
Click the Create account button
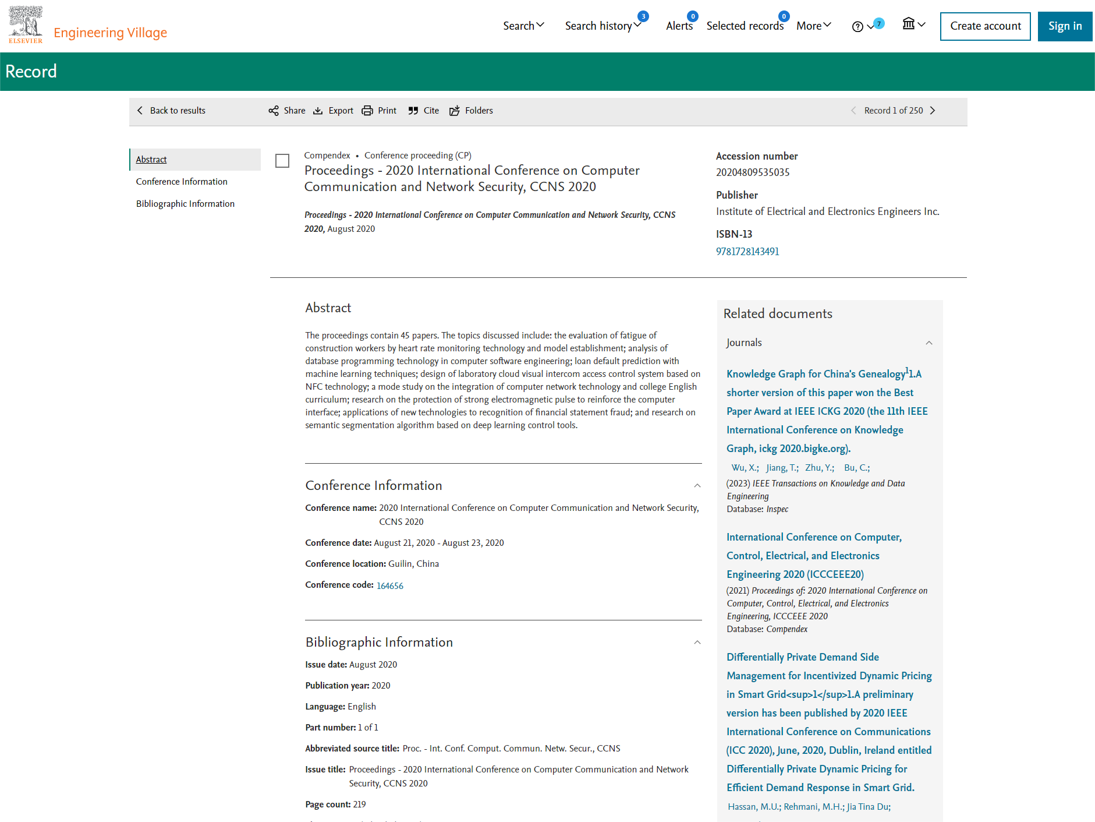click(985, 26)
